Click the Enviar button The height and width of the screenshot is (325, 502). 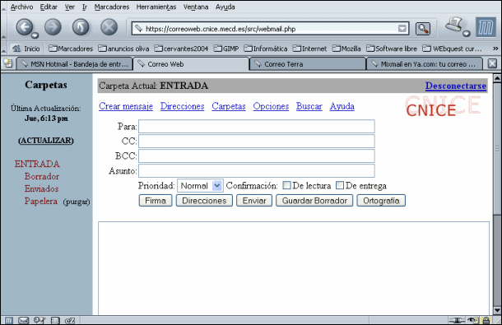tap(254, 201)
